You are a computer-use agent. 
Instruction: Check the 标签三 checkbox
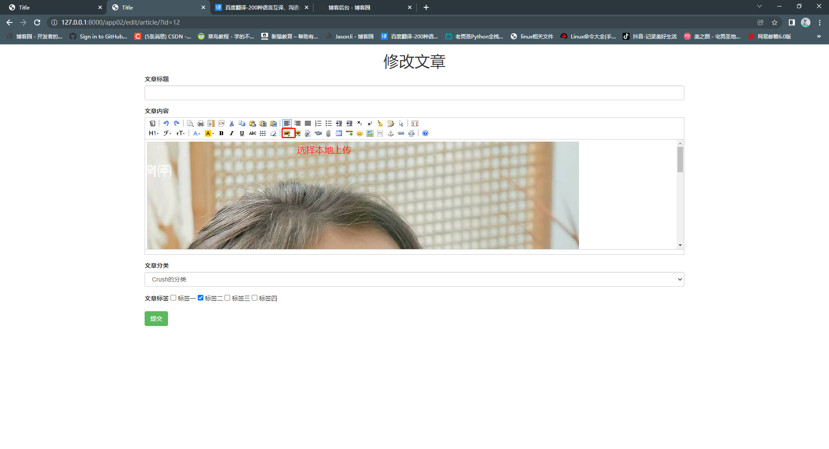point(227,298)
